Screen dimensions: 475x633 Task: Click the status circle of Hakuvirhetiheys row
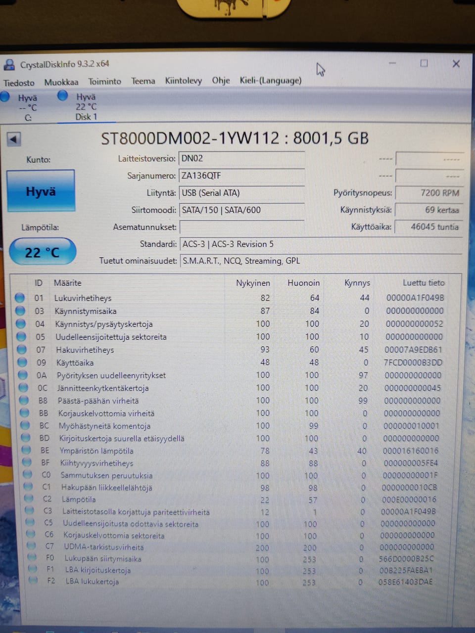[22, 349]
